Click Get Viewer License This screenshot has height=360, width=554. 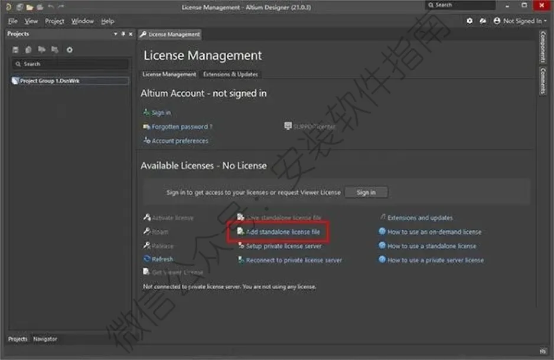click(x=178, y=273)
